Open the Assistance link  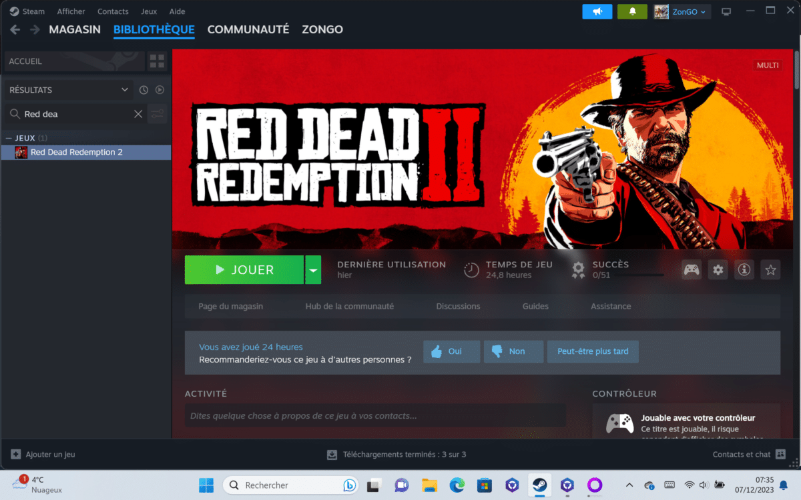pos(611,307)
